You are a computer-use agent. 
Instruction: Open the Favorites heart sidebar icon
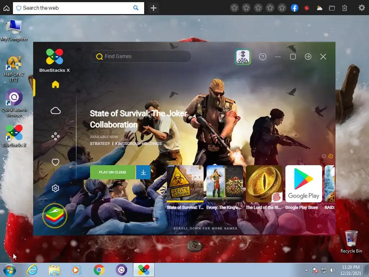pyautogui.click(x=55, y=162)
